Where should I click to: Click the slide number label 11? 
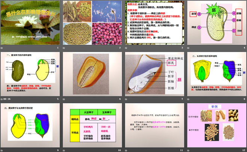[x=182, y=150]
